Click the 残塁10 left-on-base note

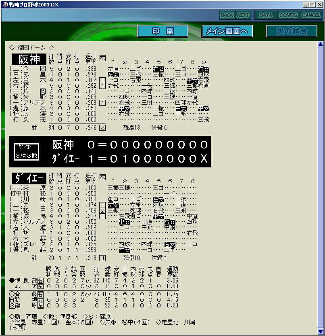coord(131,258)
